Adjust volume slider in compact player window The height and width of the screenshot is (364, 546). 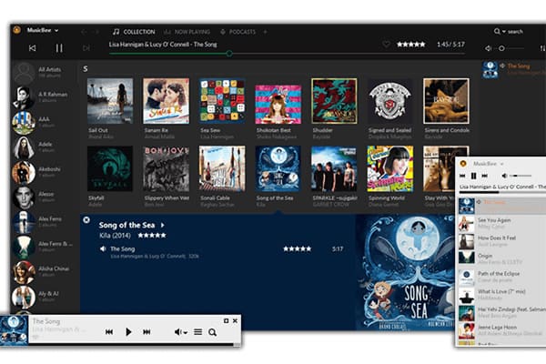(521, 176)
